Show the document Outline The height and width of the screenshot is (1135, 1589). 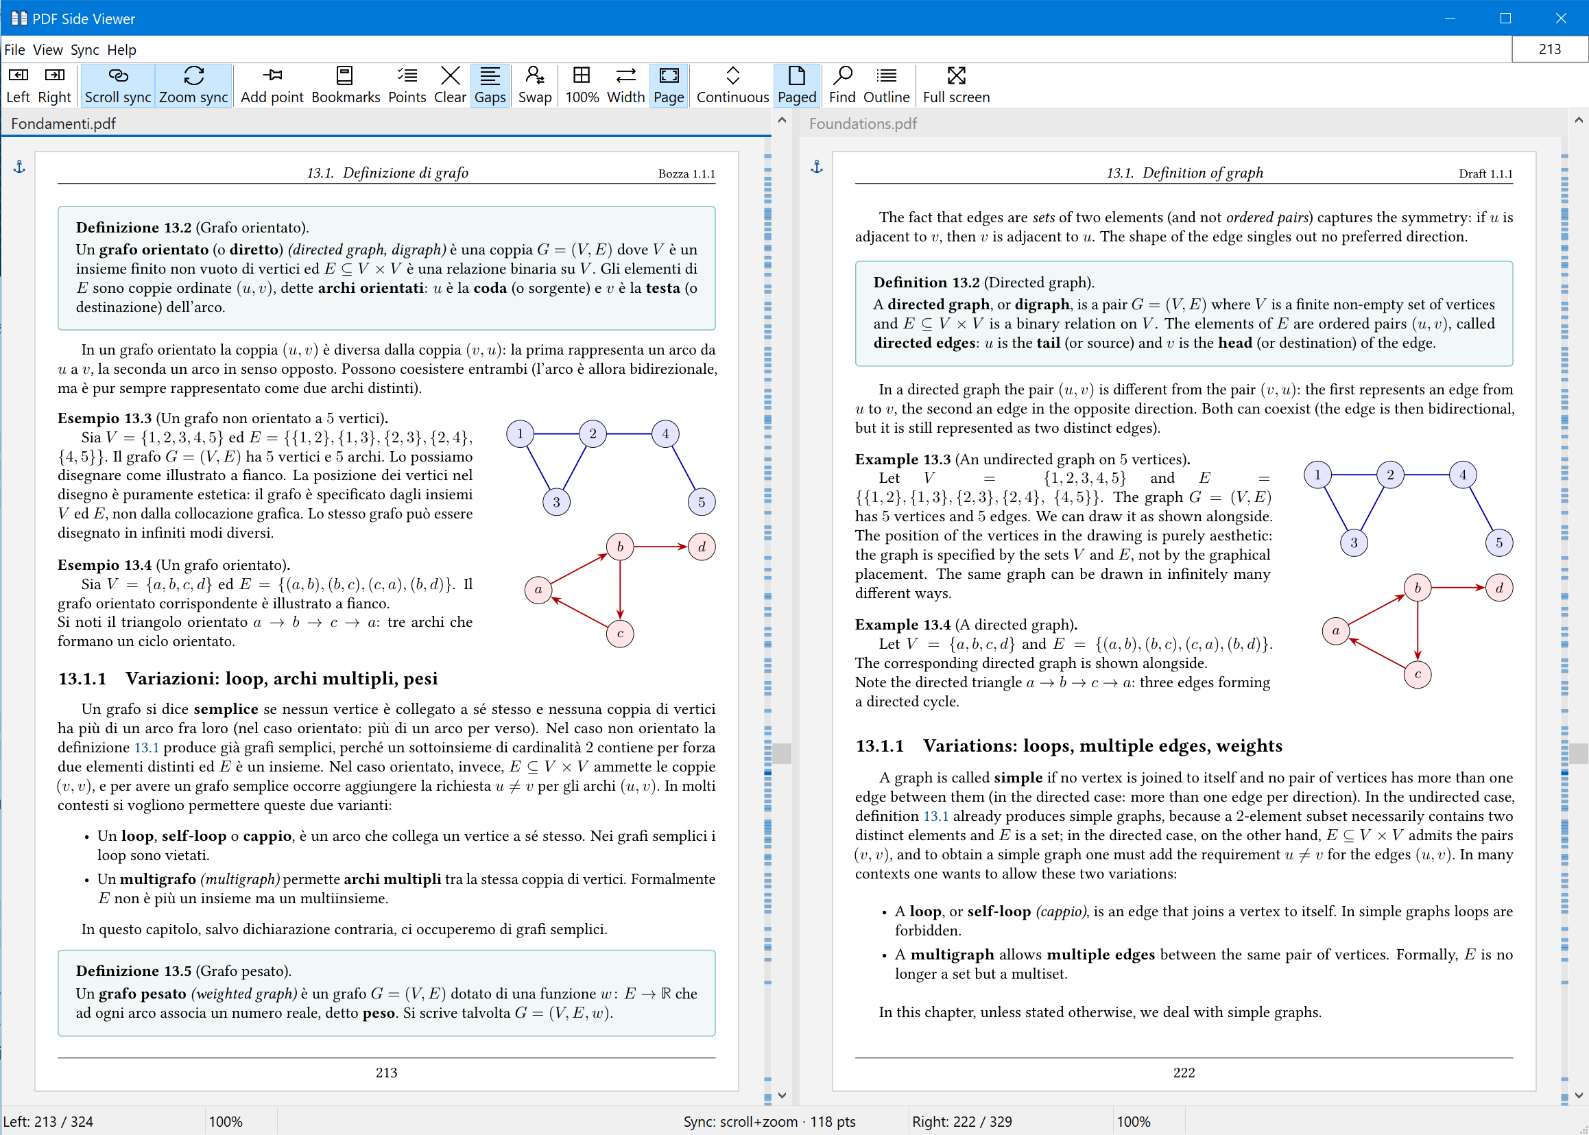(886, 85)
